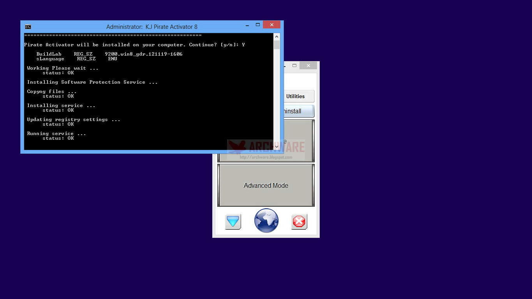Click the 'Installing service ...' line
The image size is (532, 299).
(61, 106)
